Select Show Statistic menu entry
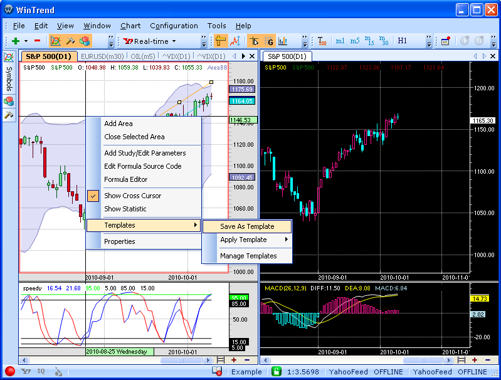 144,209
